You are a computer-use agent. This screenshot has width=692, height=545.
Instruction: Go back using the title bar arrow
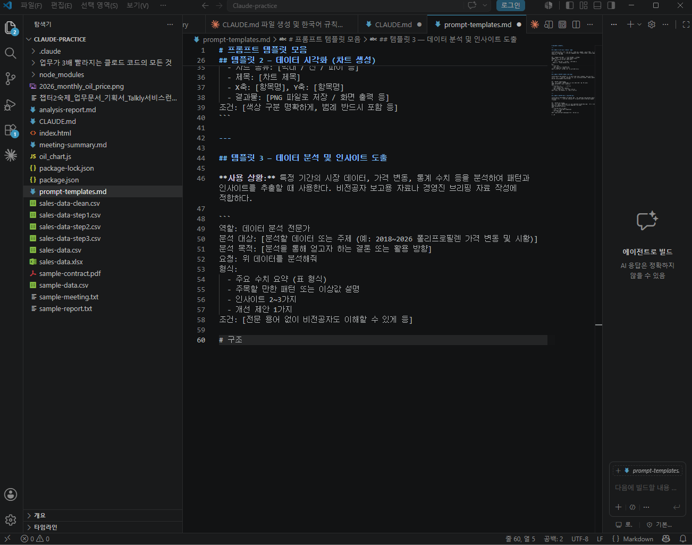tap(205, 5)
